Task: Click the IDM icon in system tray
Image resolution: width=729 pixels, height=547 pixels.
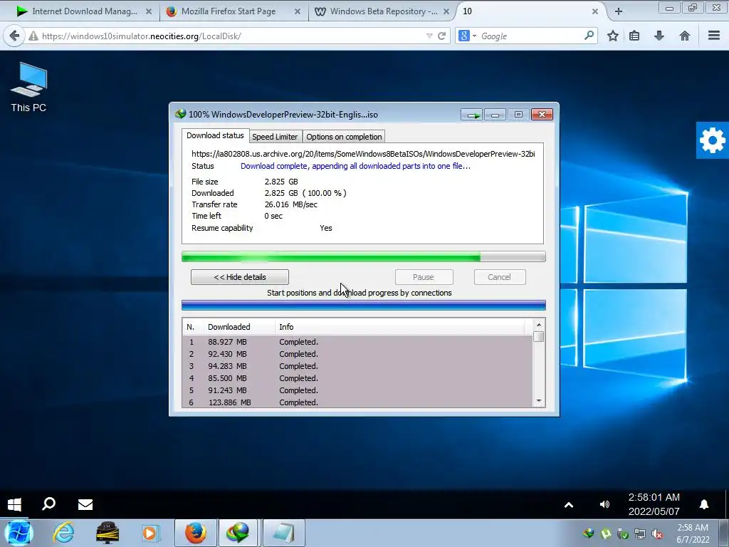Action: tap(589, 533)
